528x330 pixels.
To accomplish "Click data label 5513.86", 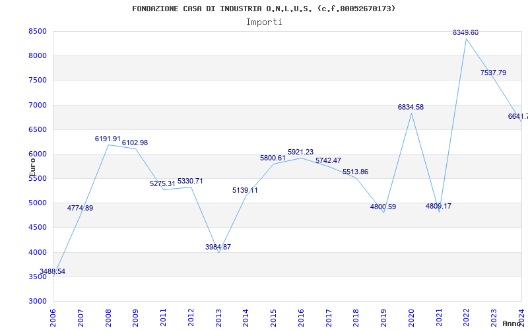I will coord(356,172).
